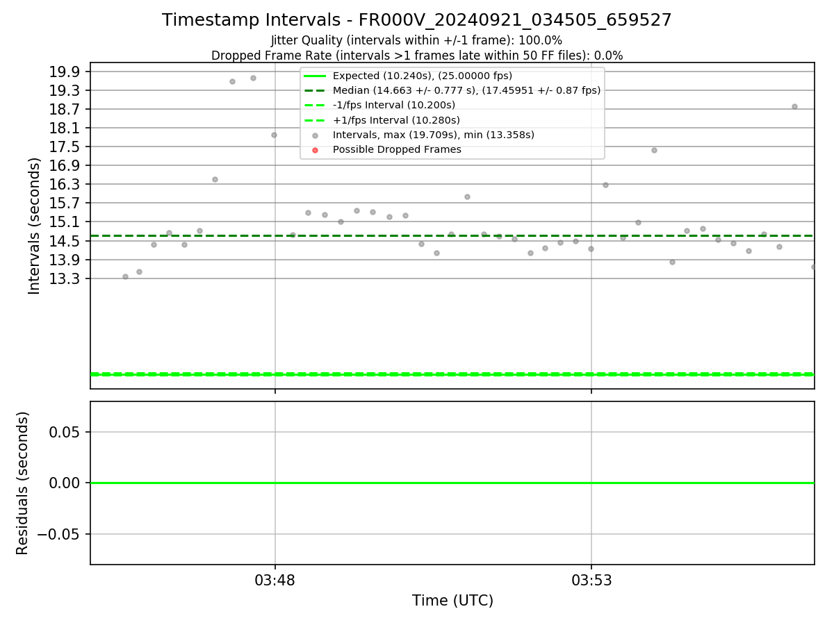Click legend entry "-1/fps Interval (10.200s)"
This screenshot has height=625, width=834.
[394, 105]
